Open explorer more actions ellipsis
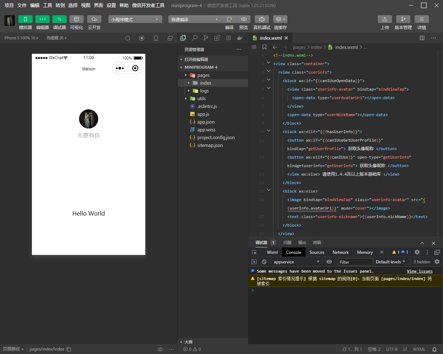 [x=239, y=49]
